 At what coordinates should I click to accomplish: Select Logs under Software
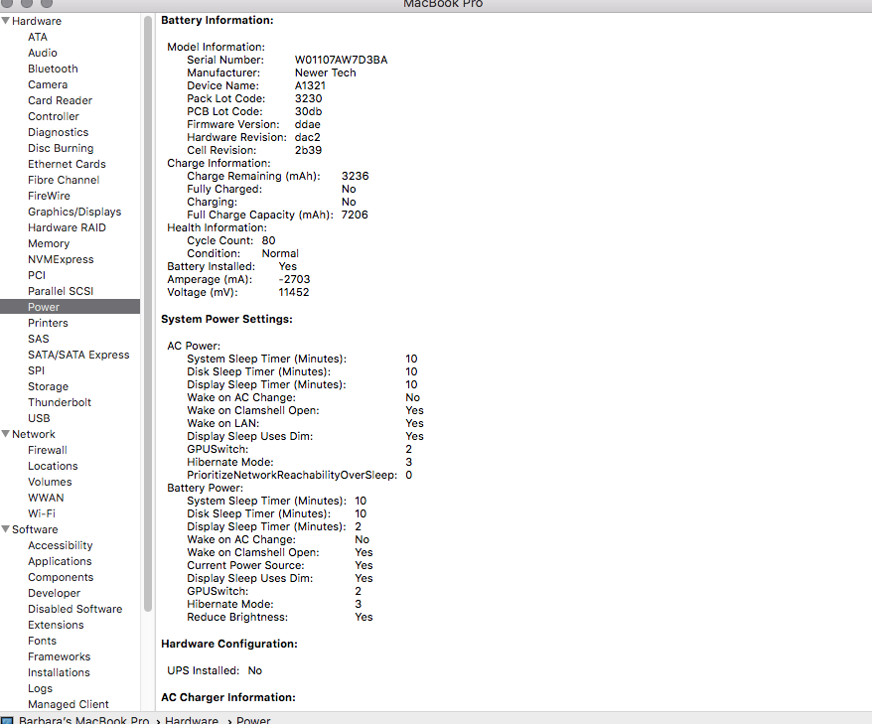(x=40, y=688)
